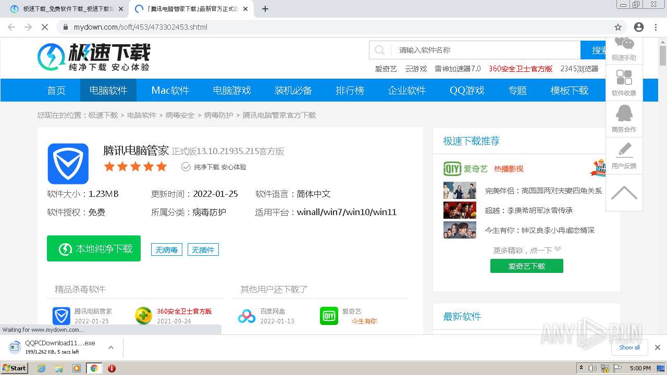Open 360安全卫士官方版 hot search link
This screenshot has width=667, height=375.
(521, 69)
